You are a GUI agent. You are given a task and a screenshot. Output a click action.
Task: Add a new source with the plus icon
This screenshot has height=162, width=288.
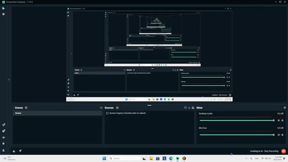click(117, 108)
